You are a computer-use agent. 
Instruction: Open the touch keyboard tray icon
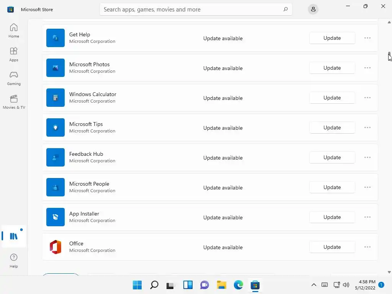[x=325, y=285]
